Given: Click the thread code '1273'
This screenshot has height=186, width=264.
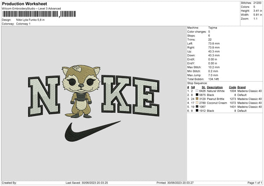Looking at the screenshot, I should tap(233, 99).
